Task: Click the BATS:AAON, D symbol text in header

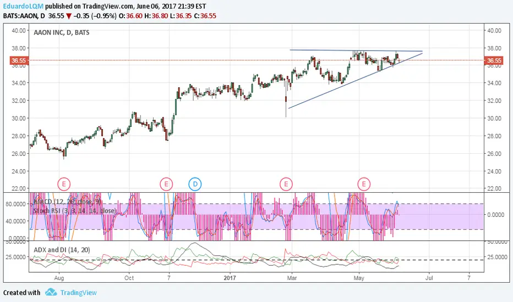Action: tap(24, 16)
